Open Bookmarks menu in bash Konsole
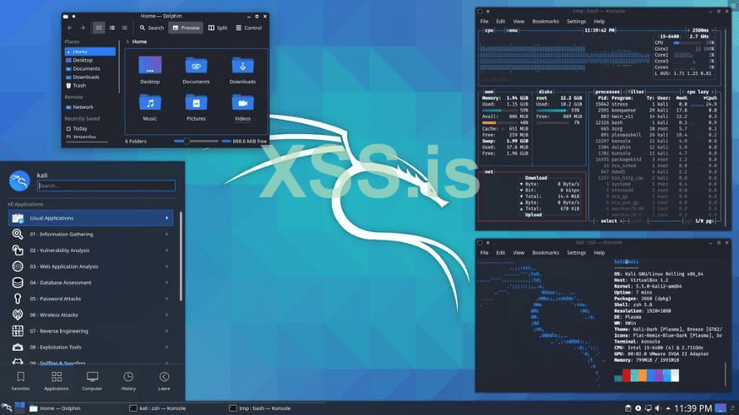 pyautogui.click(x=546, y=22)
